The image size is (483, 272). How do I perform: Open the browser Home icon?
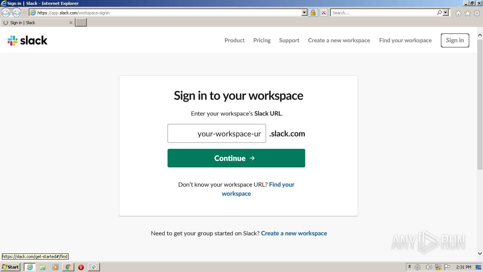pyautogui.click(x=458, y=13)
